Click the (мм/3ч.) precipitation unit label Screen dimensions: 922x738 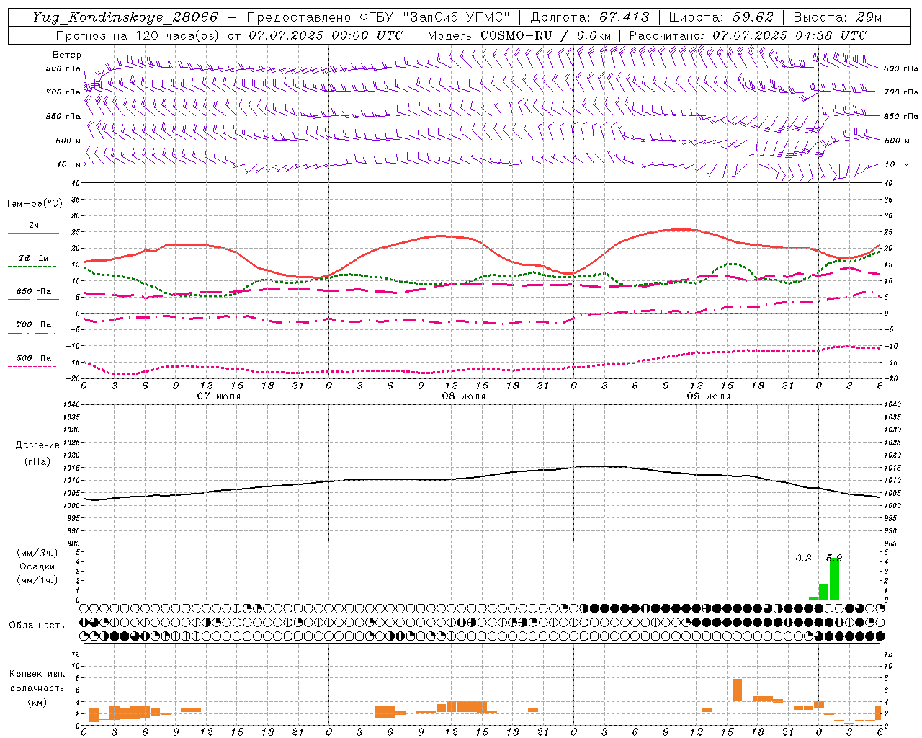(37, 553)
